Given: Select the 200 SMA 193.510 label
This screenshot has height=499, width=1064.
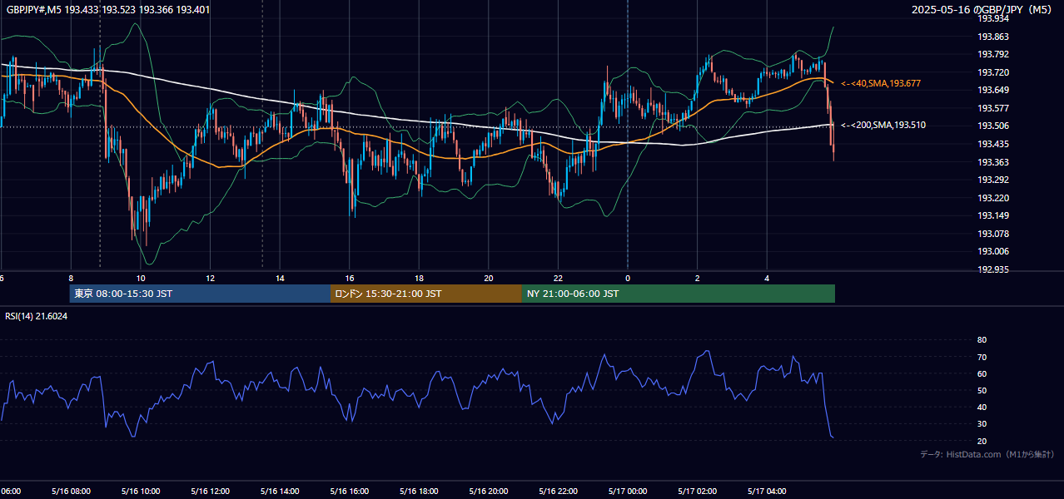Looking at the screenshot, I should (883, 126).
